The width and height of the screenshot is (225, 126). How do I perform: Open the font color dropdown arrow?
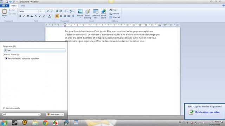(52, 16)
